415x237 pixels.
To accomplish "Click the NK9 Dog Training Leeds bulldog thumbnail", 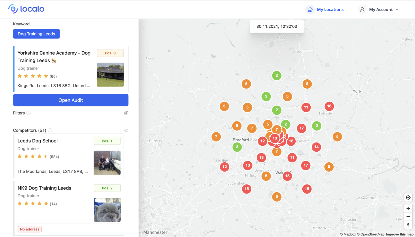I will click(107, 210).
